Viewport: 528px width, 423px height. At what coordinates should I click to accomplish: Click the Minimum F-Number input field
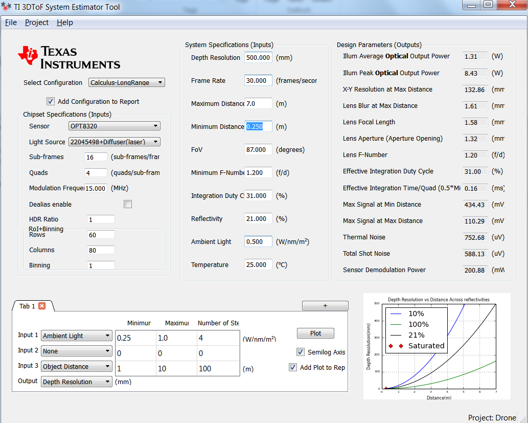(258, 172)
